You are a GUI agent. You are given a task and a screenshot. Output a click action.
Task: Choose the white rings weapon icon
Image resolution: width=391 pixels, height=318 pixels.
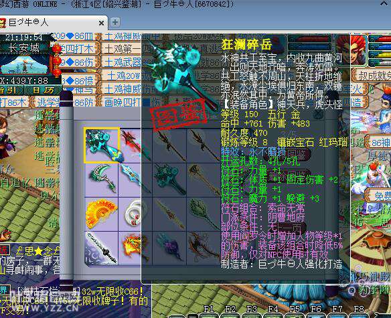click(x=131, y=214)
